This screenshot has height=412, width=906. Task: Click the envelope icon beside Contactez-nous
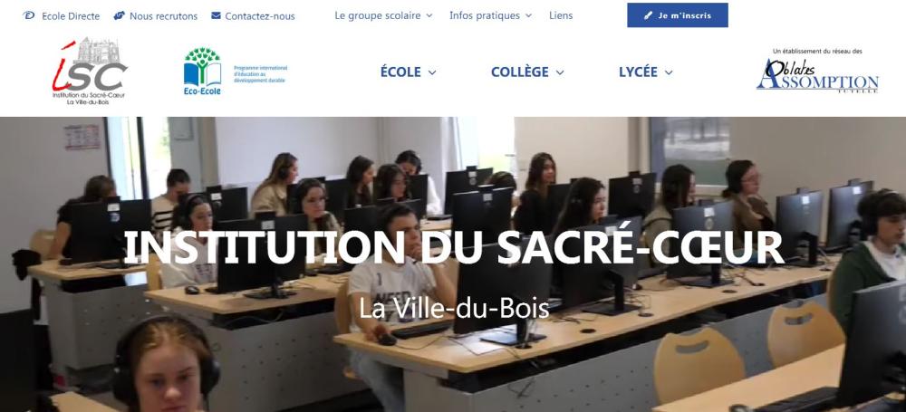click(217, 15)
